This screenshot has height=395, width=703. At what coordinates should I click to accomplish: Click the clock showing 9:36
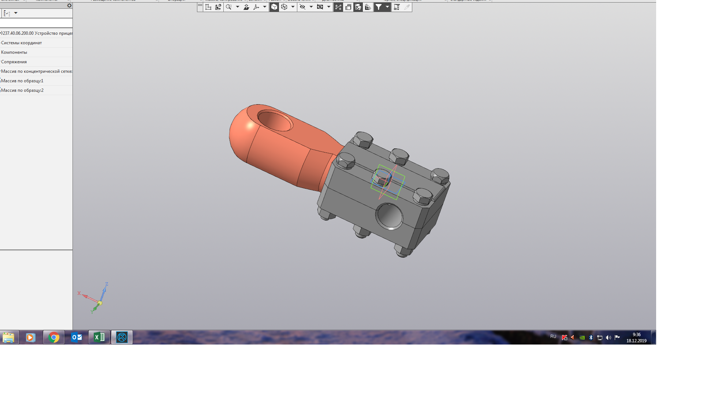pos(636,338)
